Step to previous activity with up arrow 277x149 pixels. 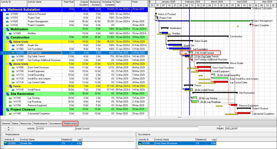pyautogui.click(x=8, y=128)
